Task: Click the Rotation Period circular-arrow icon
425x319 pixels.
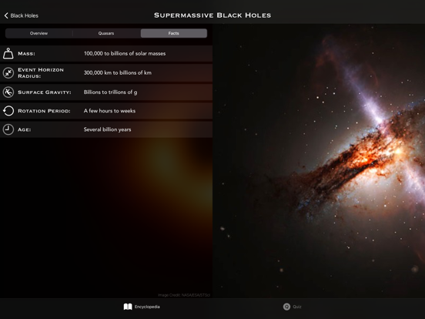Action: 8,111
